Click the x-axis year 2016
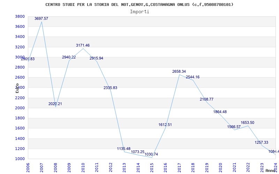 tap(165, 167)
